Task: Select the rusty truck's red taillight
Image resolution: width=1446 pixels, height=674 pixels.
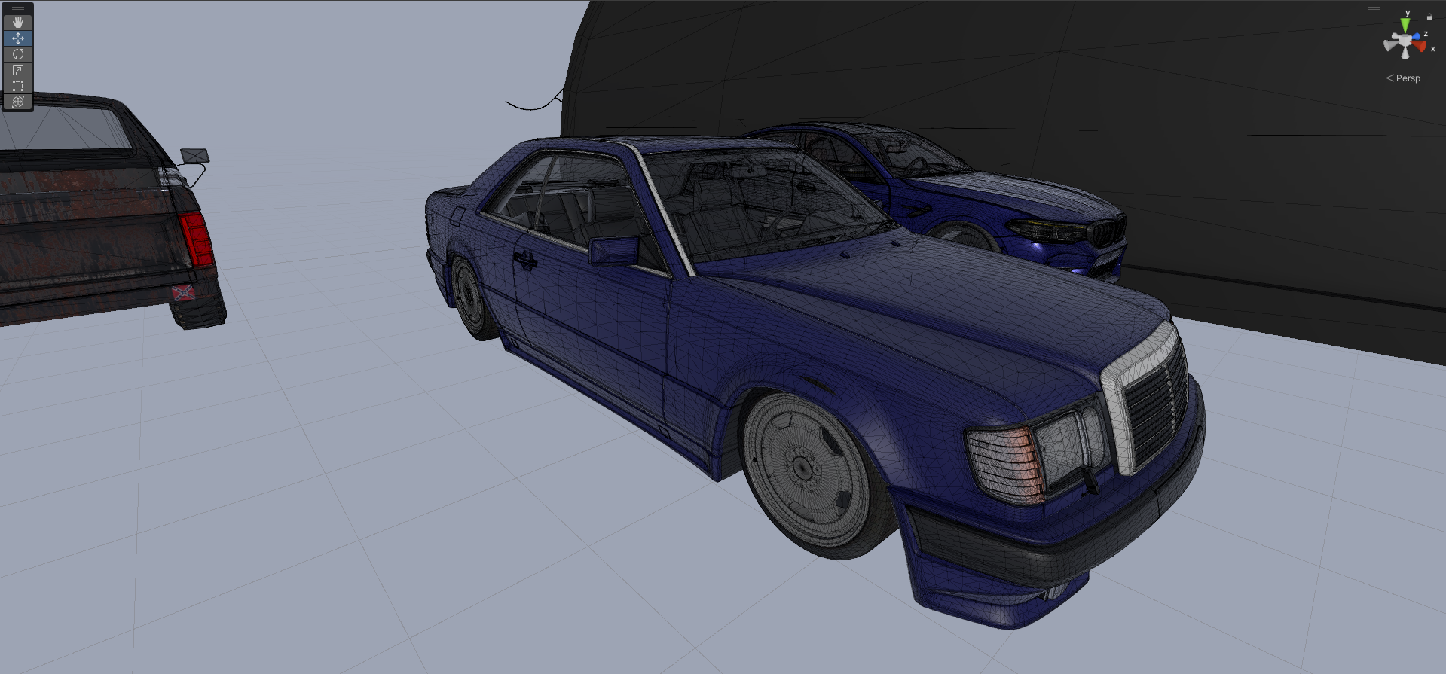Action: click(x=195, y=238)
